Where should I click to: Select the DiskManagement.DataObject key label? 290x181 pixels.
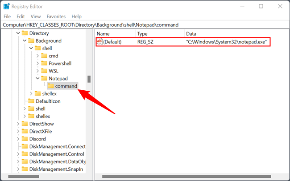tap(58, 161)
